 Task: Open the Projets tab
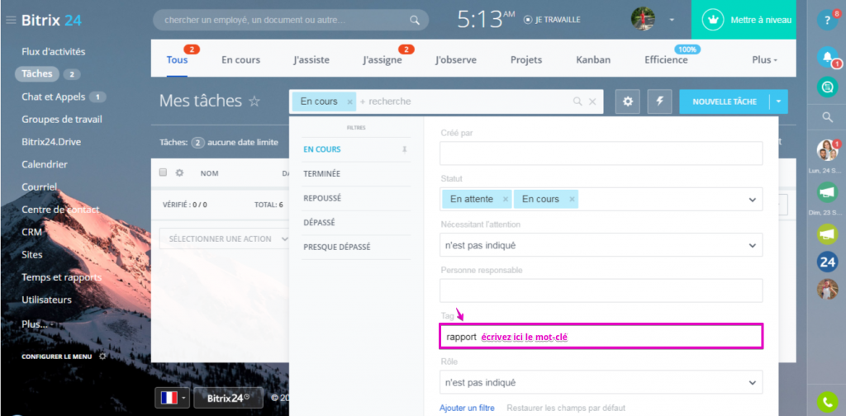tap(526, 59)
